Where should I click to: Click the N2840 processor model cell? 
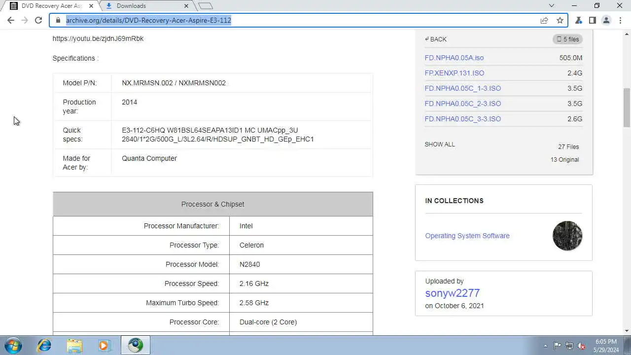pos(301,264)
